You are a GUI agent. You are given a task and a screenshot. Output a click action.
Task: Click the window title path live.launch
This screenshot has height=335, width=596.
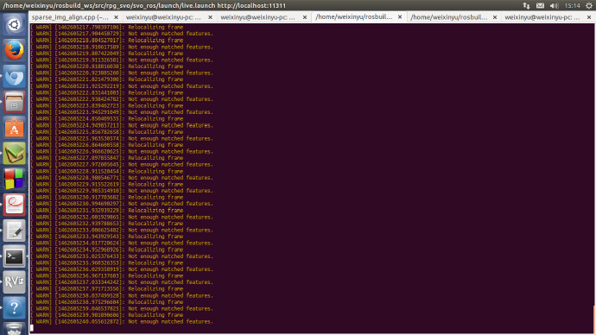(144, 5)
